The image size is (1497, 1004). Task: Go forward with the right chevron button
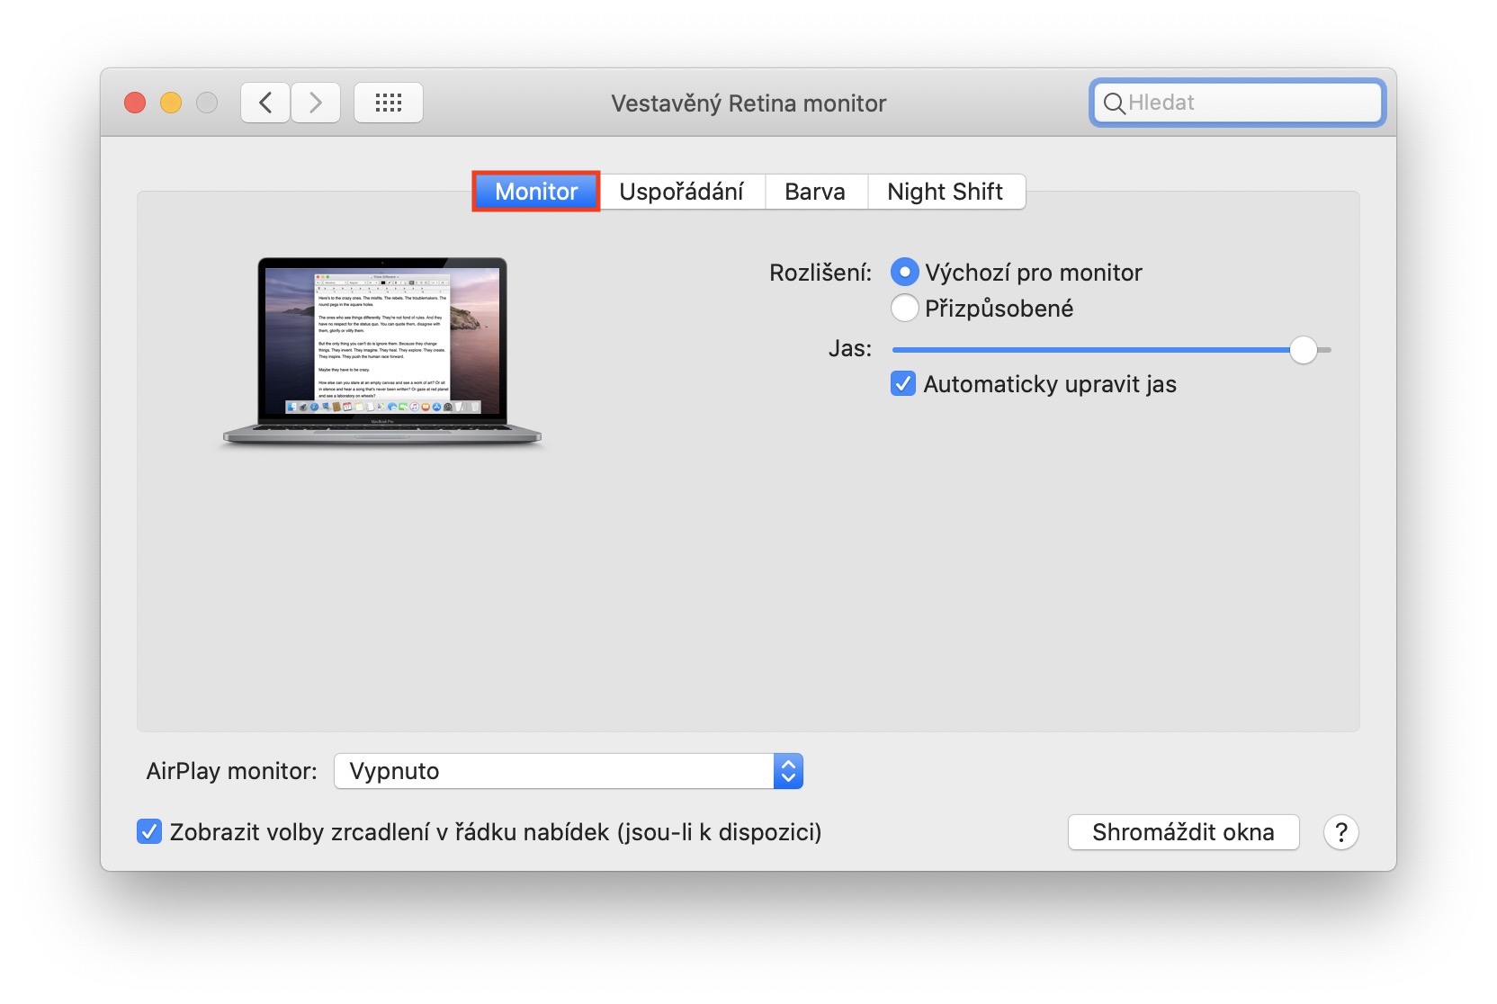tap(316, 103)
